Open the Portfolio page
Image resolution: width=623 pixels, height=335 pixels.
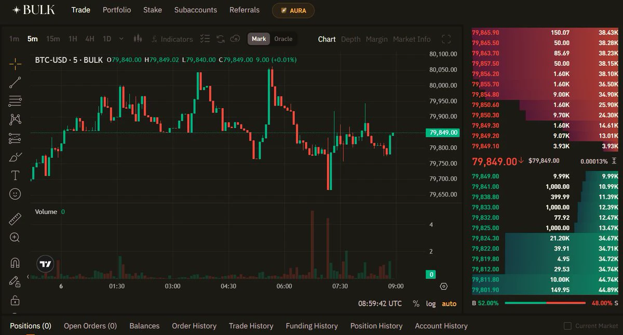[117, 10]
